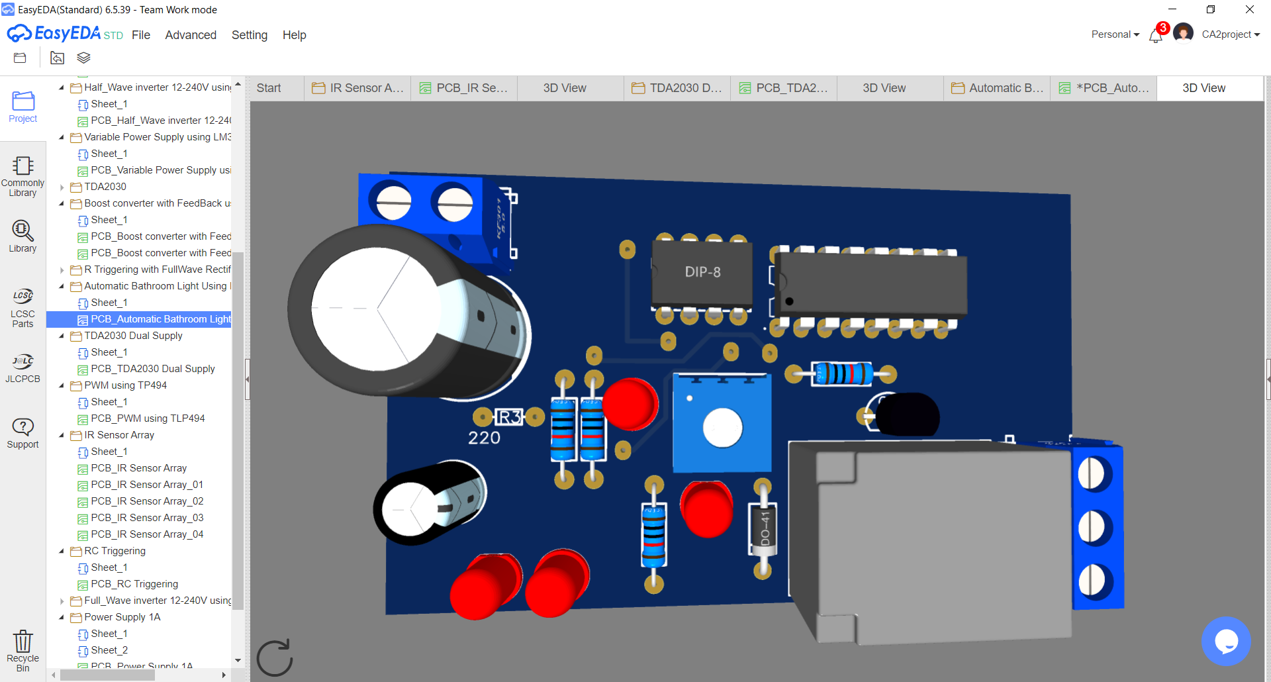The height and width of the screenshot is (682, 1271).
Task: Click the EasyEDA logo
Action: (x=64, y=33)
